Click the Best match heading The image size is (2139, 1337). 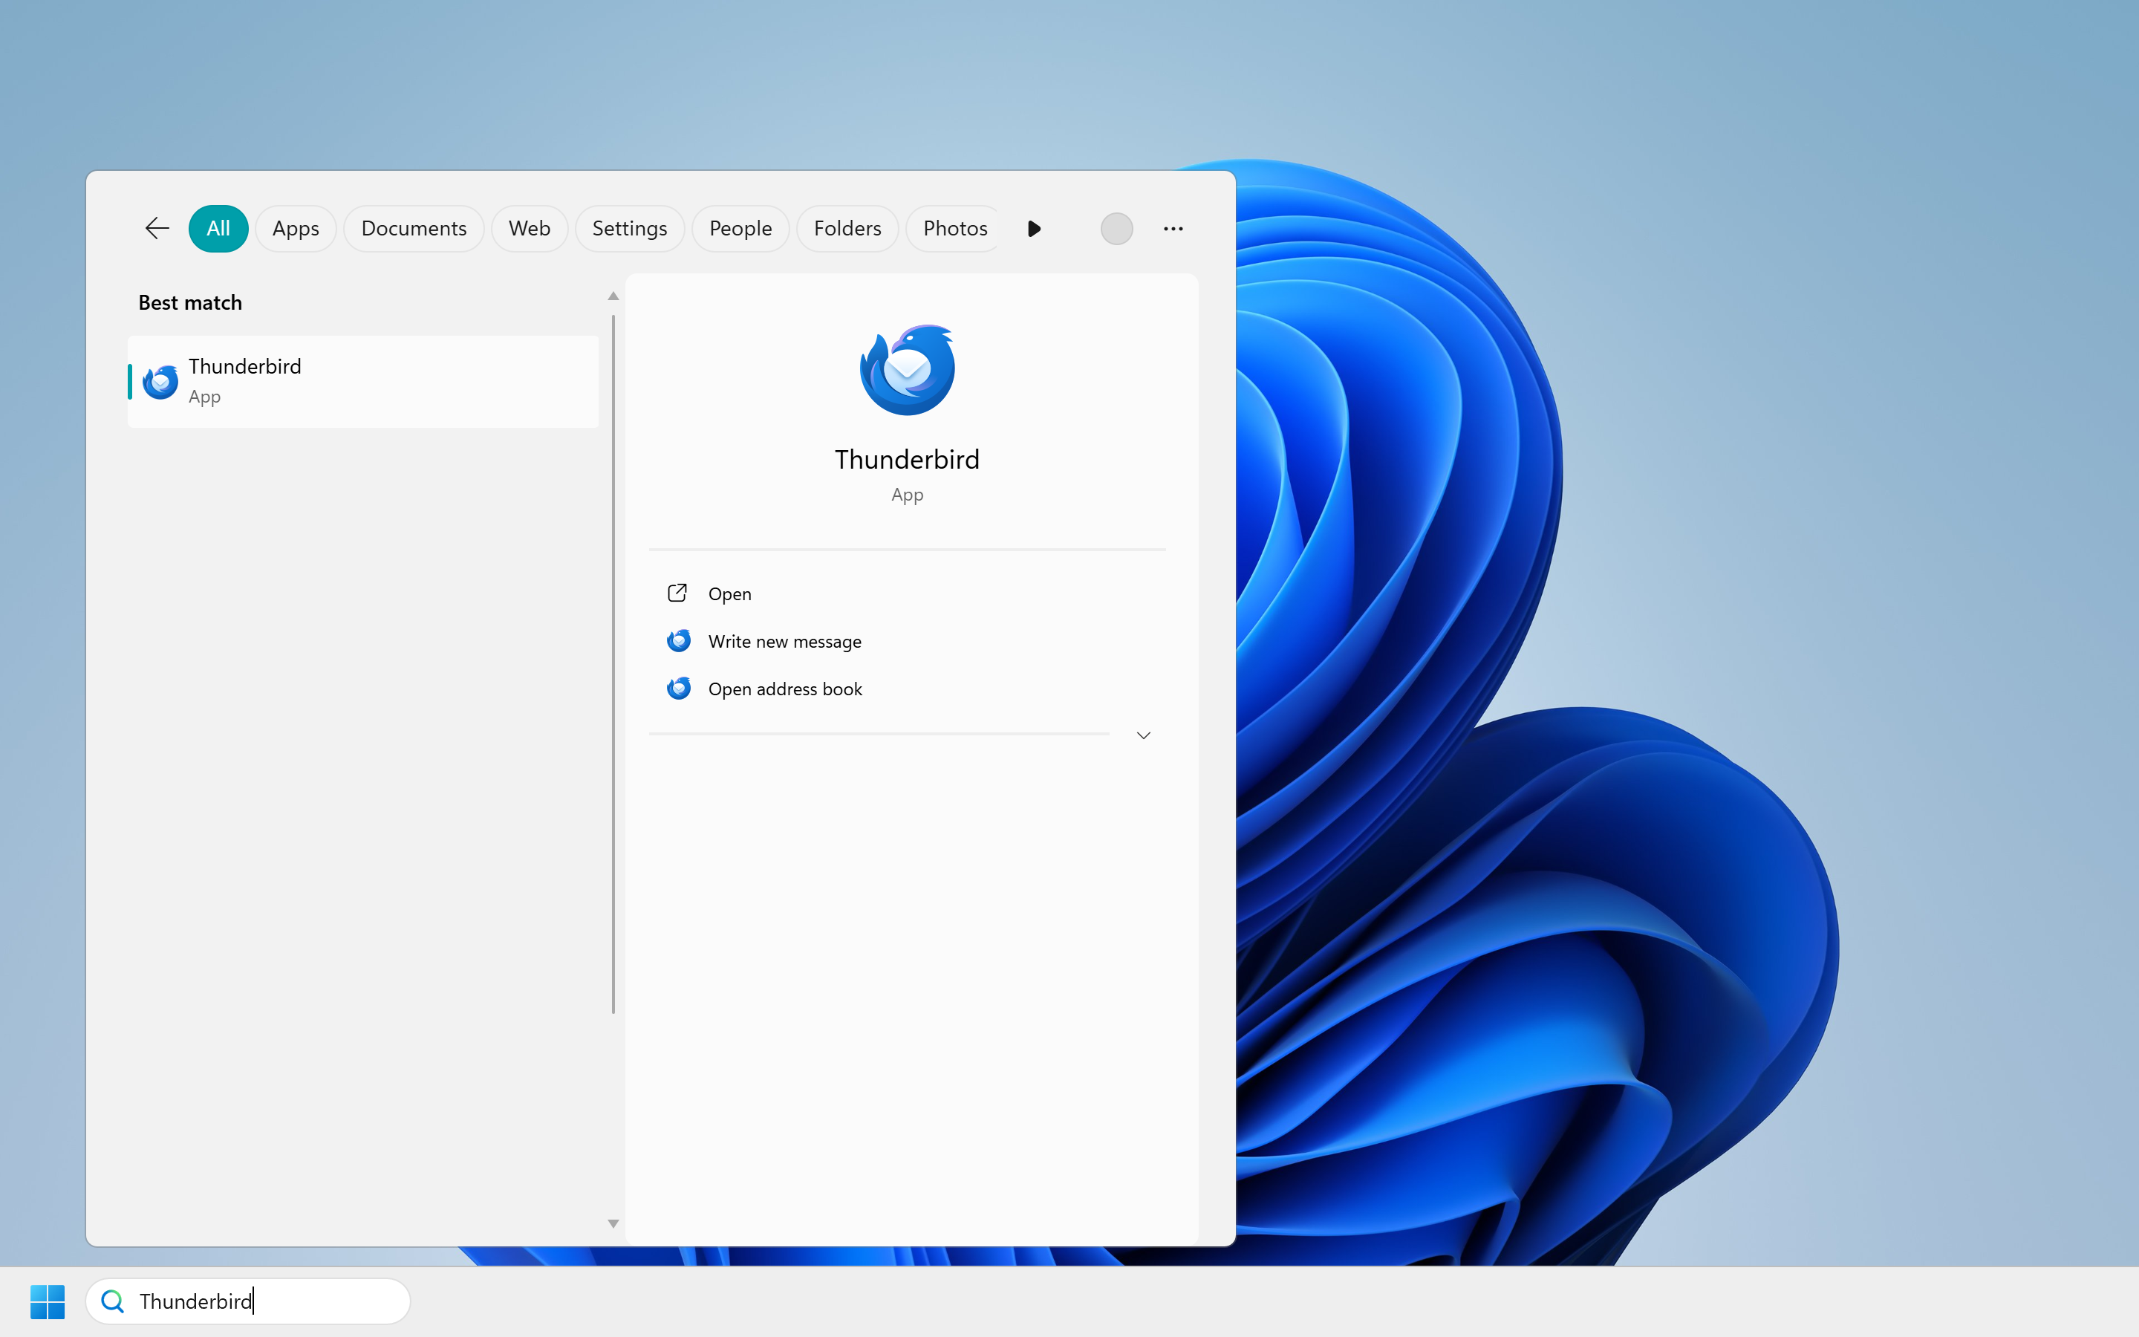click(190, 302)
